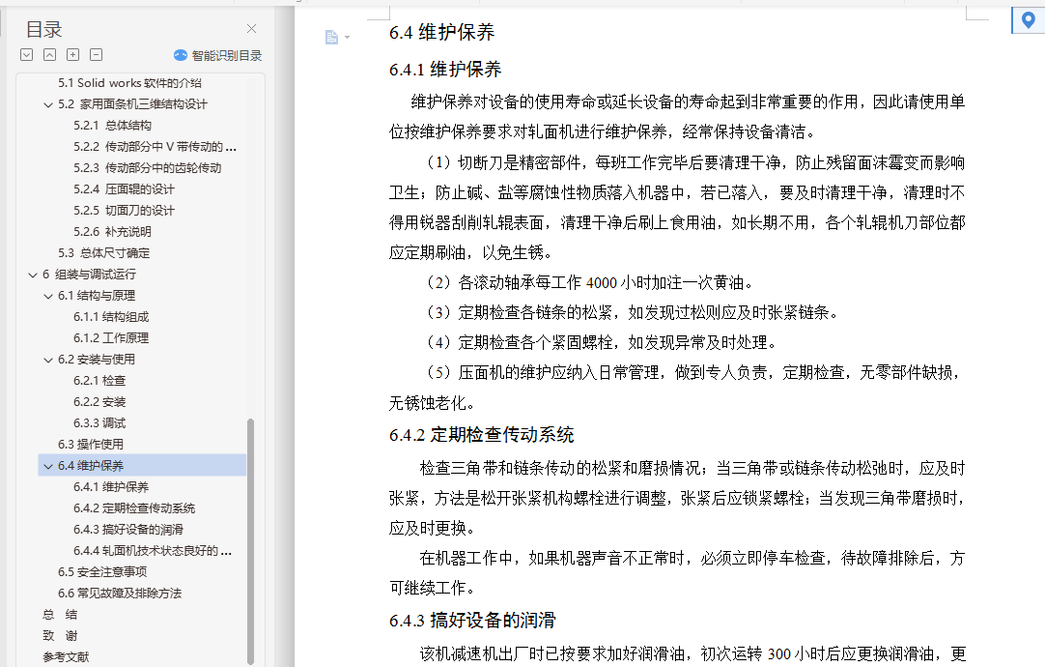The width and height of the screenshot is (1045, 667).
Task: Click the document heading 6.4 维护保养
Action: (x=442, y=33)
